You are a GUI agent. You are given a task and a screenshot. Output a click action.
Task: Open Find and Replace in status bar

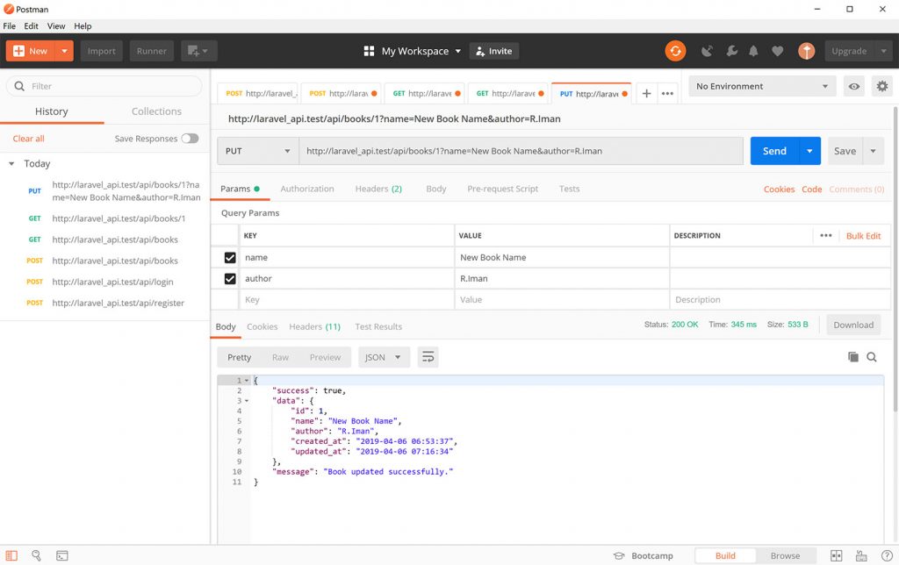[x=36, y=555]
